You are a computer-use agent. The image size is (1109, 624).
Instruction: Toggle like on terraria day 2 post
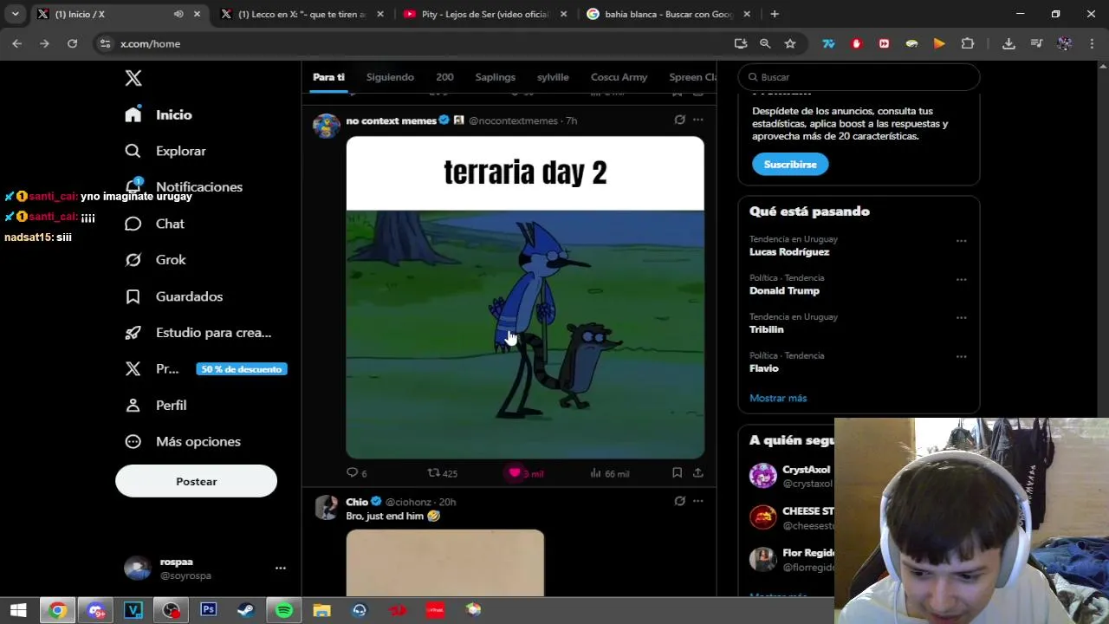[525, 473]
